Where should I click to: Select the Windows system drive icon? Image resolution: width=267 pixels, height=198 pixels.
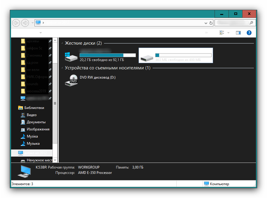point(71,56)
